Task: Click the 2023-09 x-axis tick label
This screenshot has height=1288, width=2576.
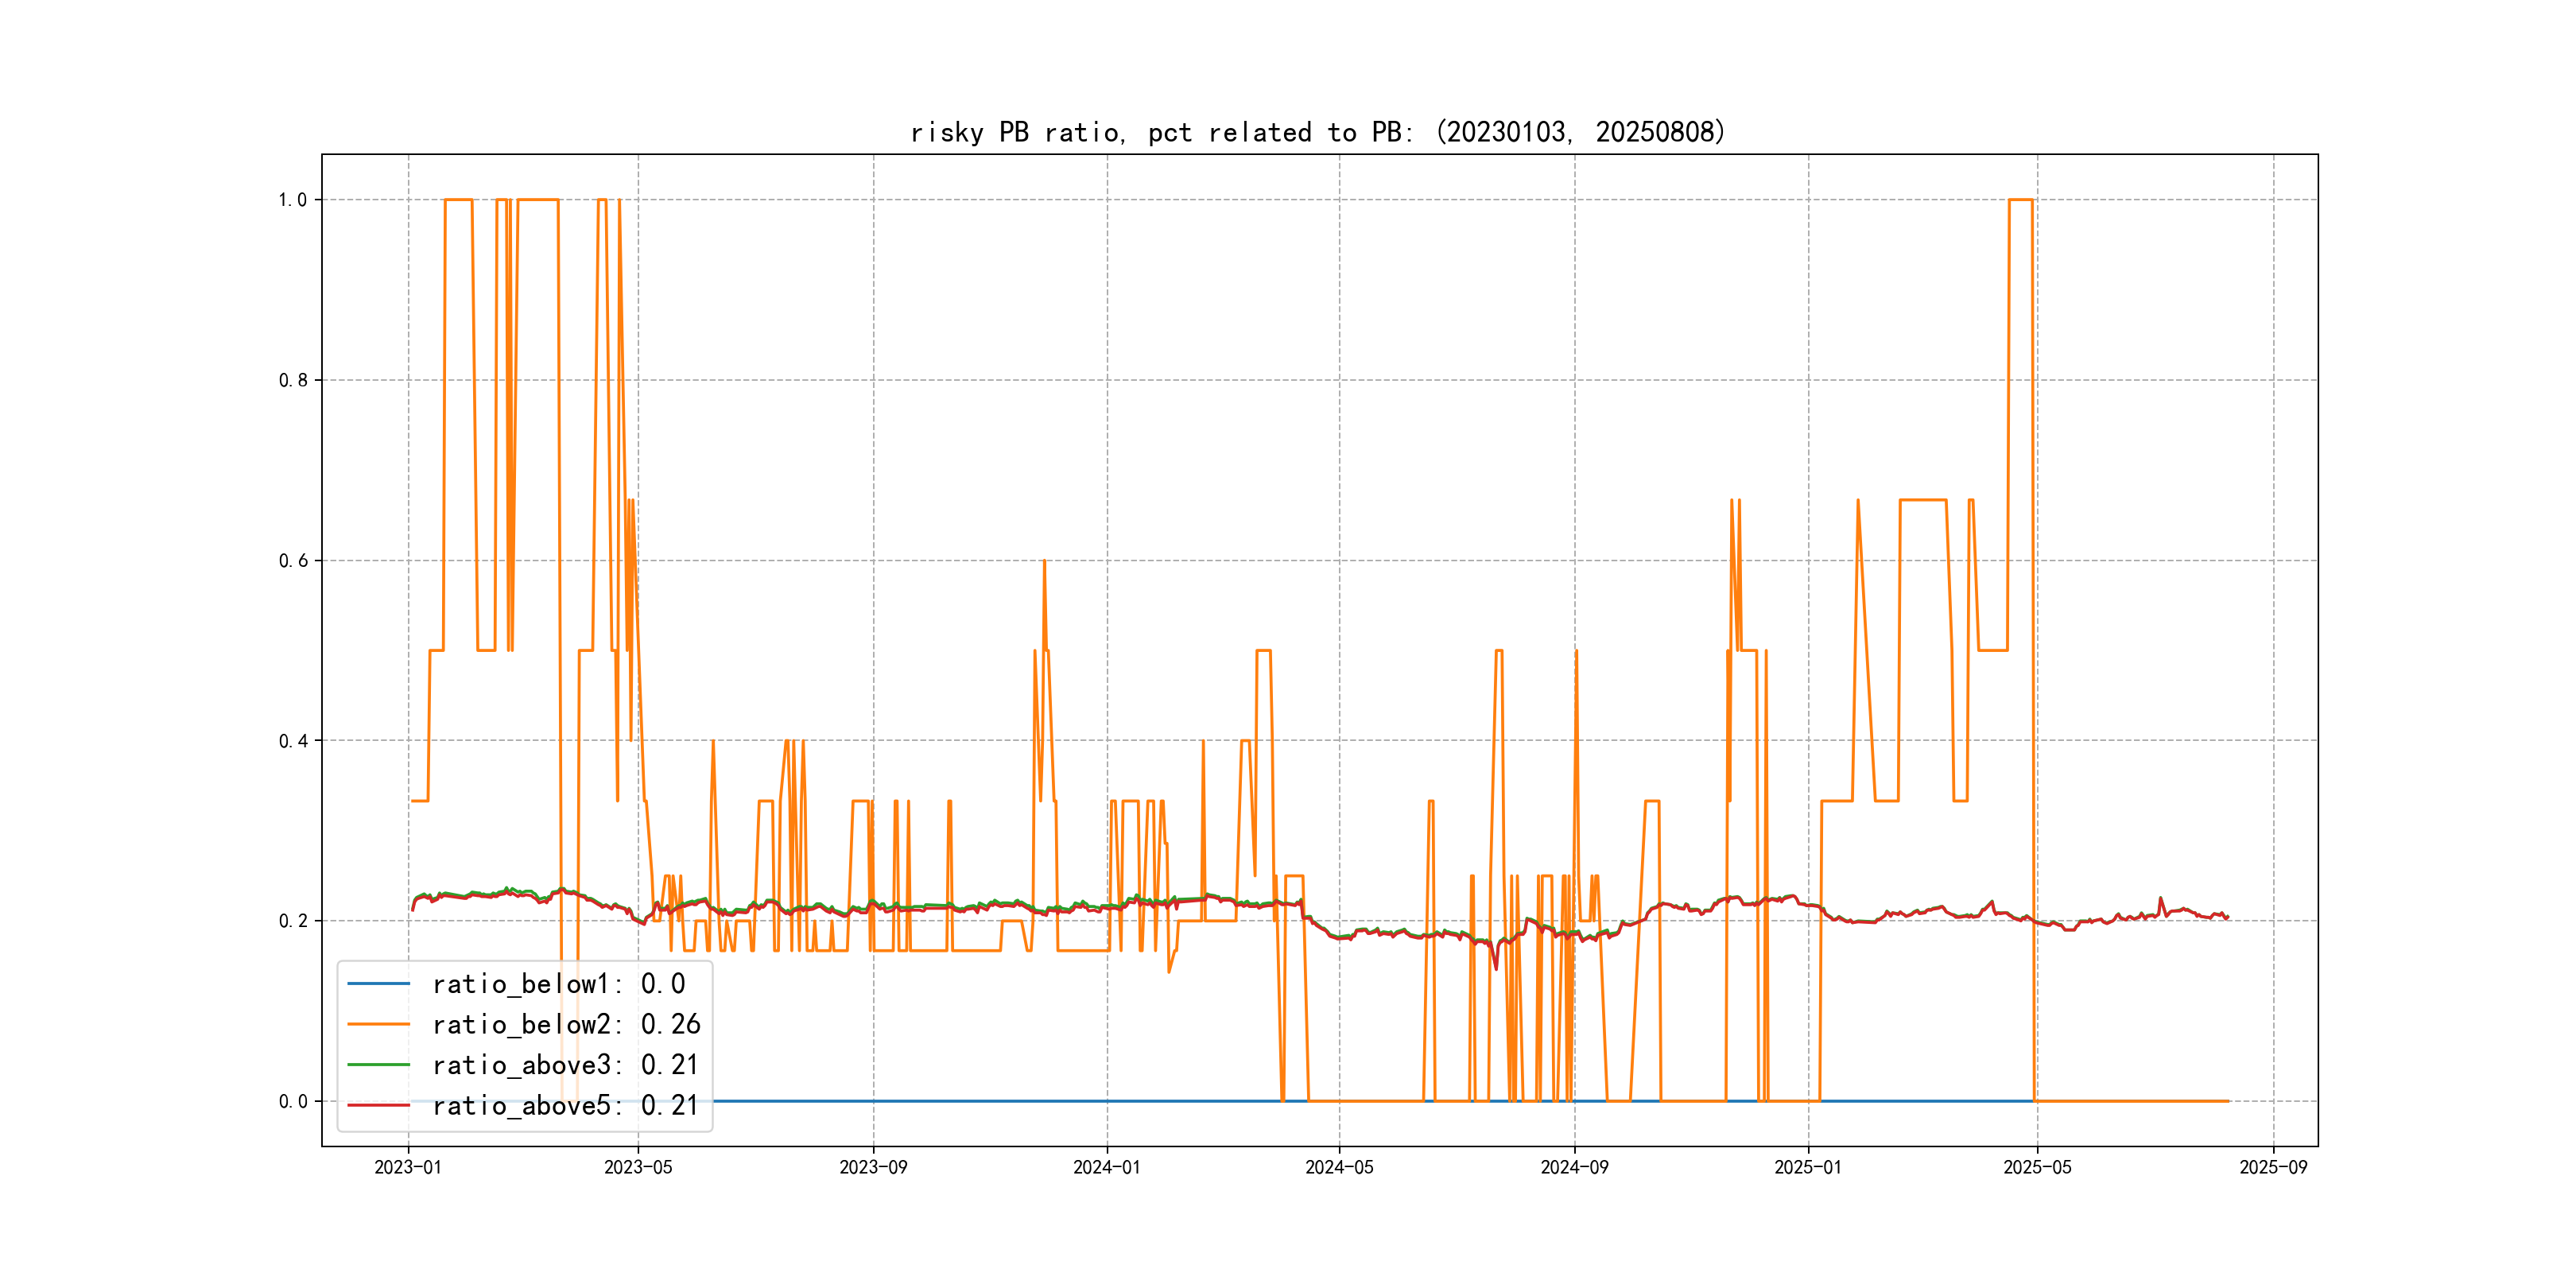Action: [873, 1167]
